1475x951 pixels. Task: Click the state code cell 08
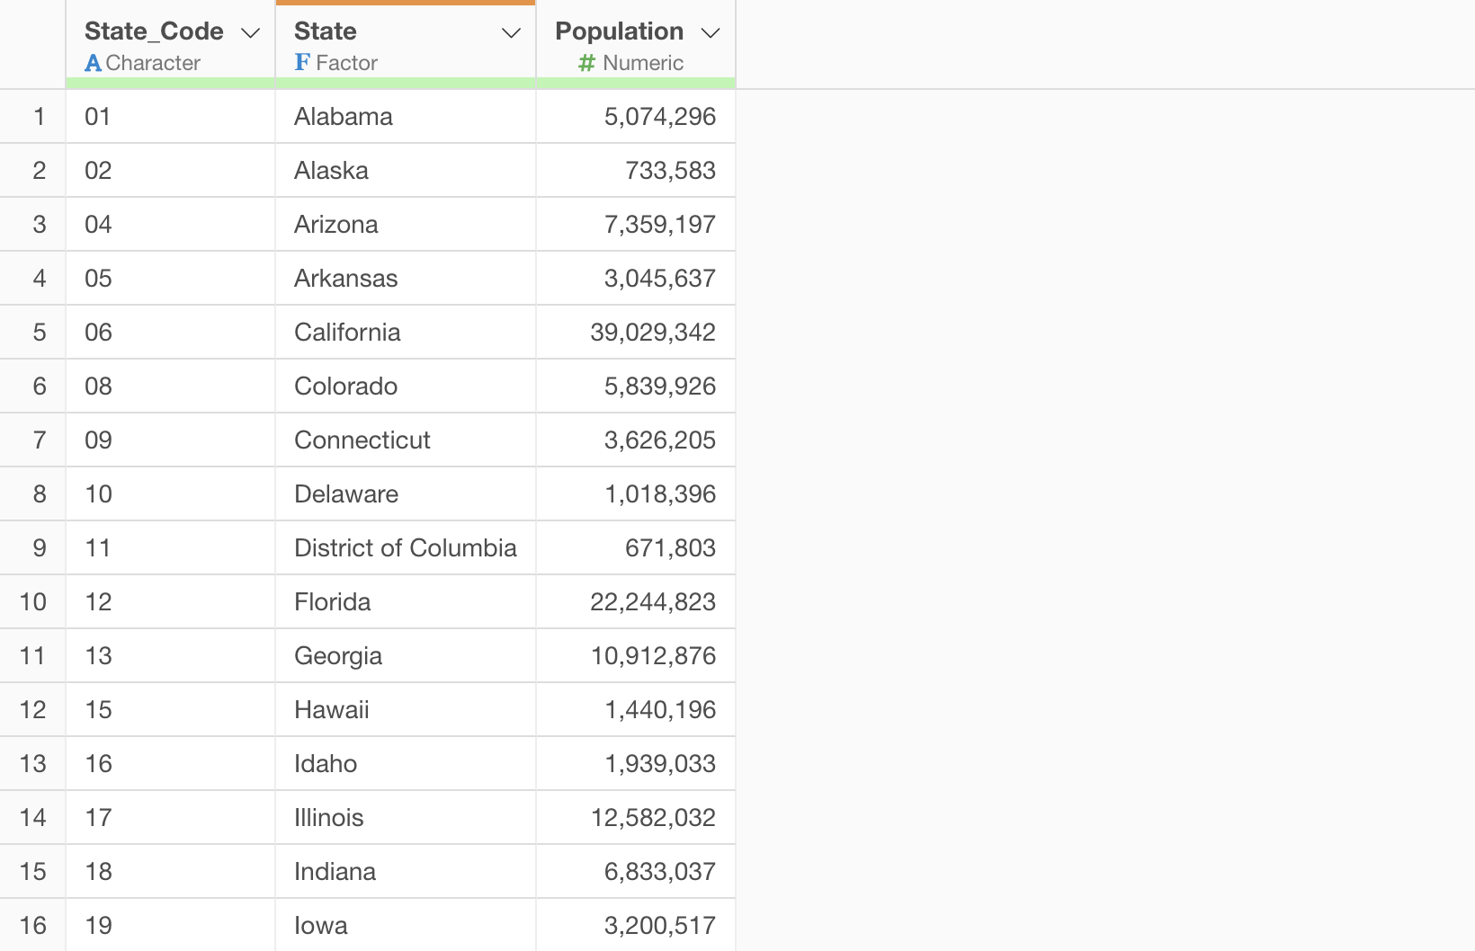pos(98,387)
